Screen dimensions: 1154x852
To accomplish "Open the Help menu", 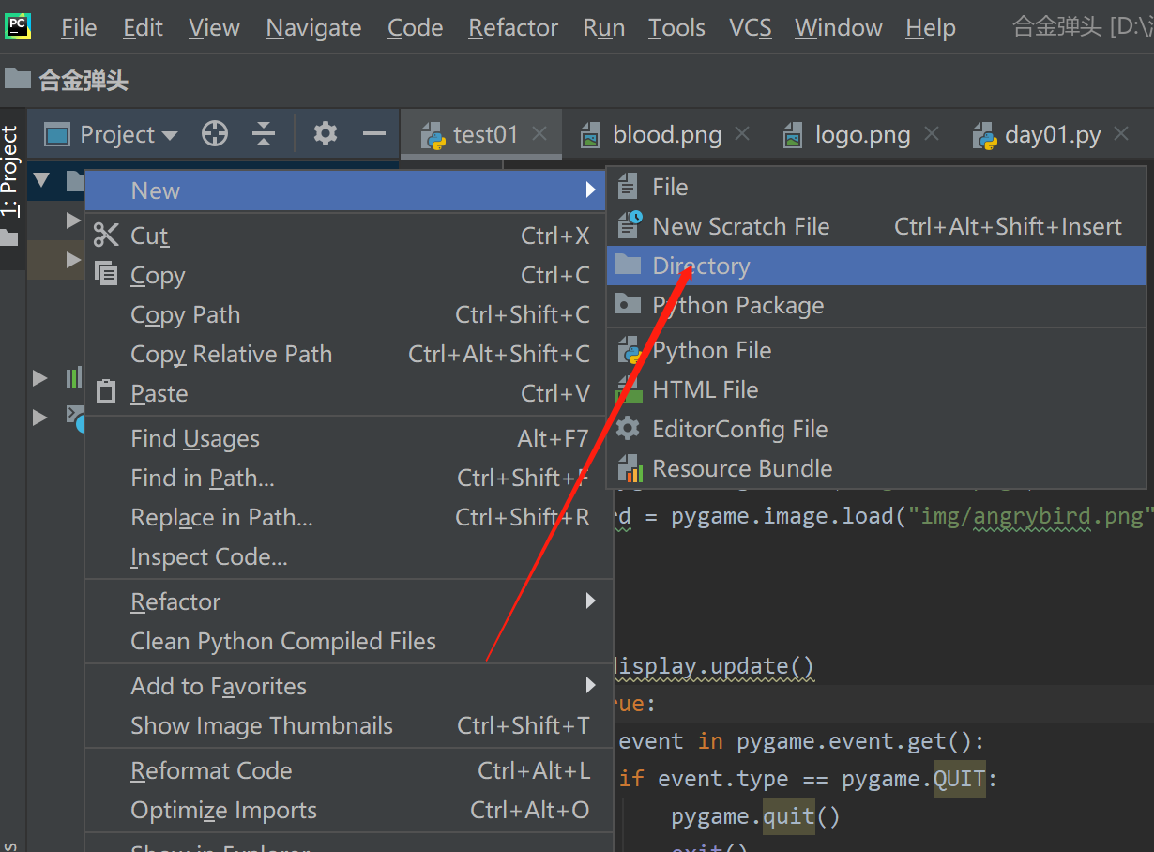I will (x=931, y=28).
